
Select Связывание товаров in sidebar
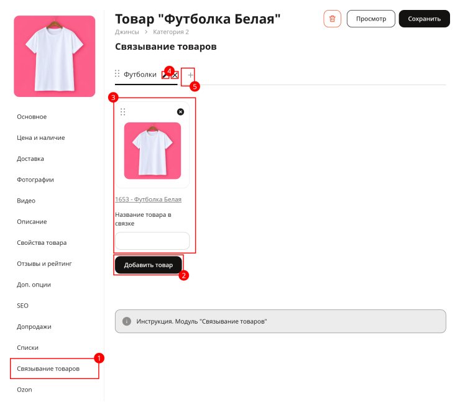click(48, 368)
